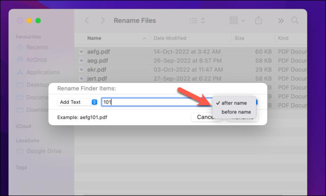
Task: Sort by the Name column arrow
Action: pyautogui.click(x=144, y=39)
